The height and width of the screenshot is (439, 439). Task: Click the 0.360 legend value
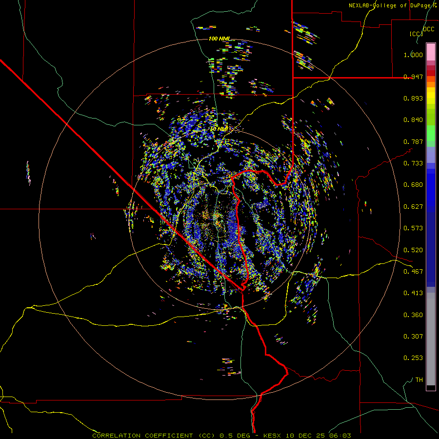(x=413, y=315)
